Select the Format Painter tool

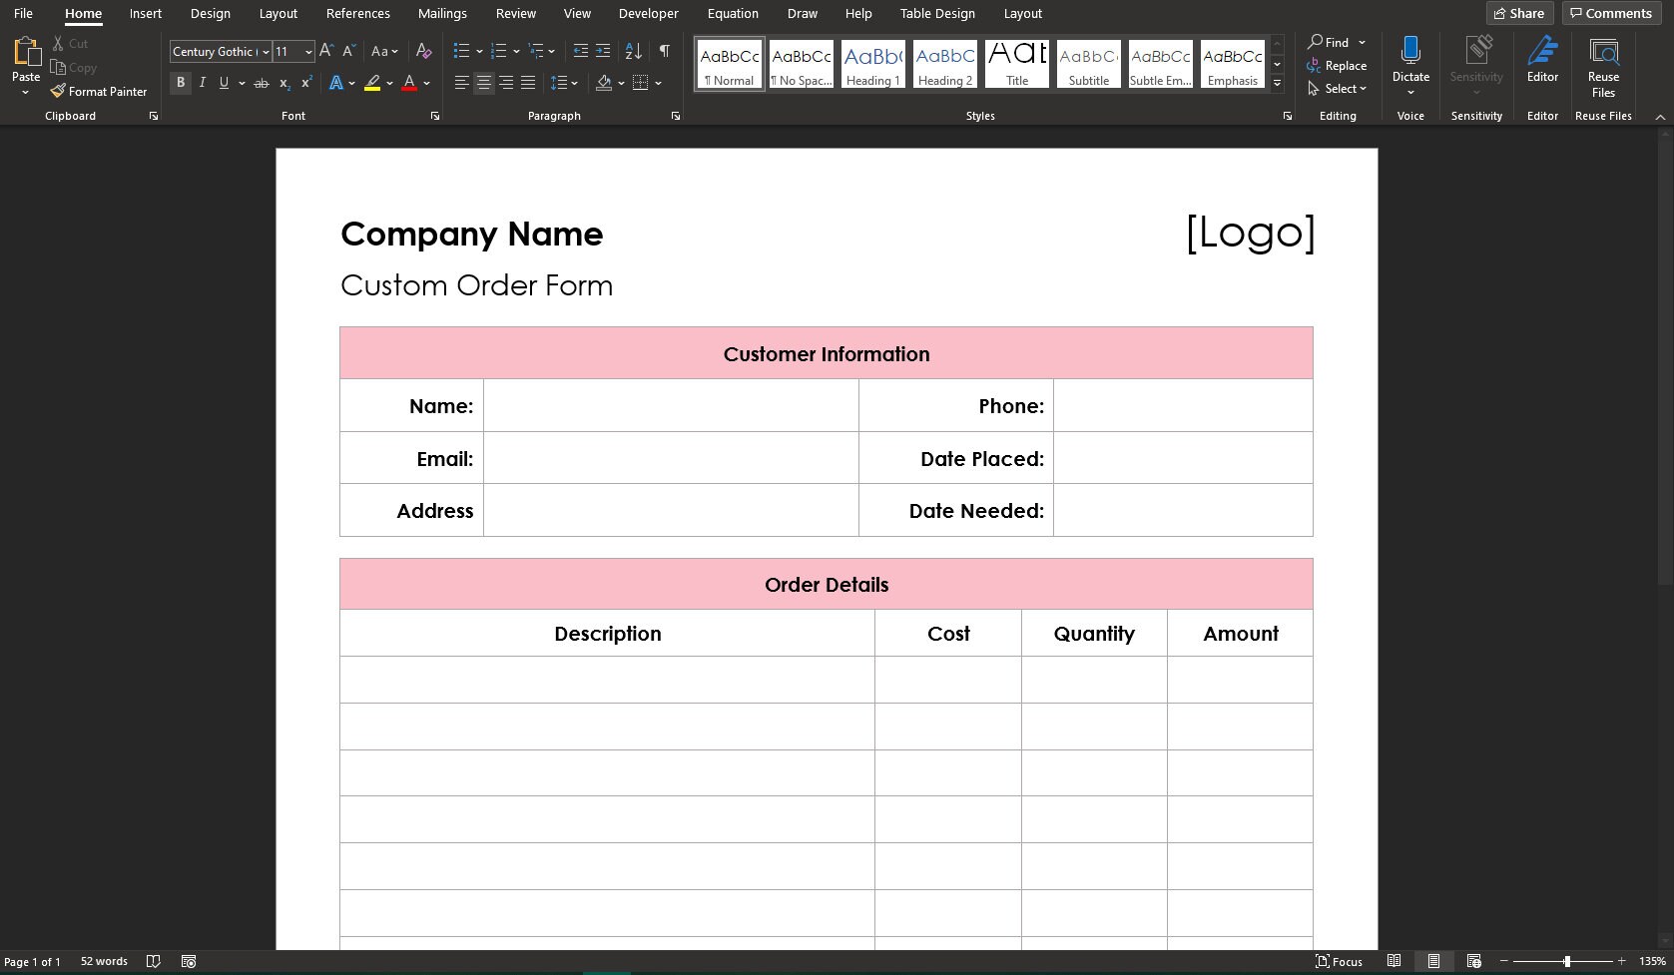[99, 91]
